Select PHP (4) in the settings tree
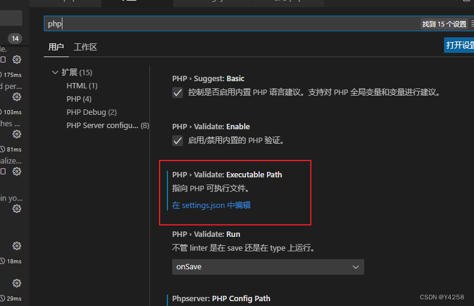 (79, 99)
